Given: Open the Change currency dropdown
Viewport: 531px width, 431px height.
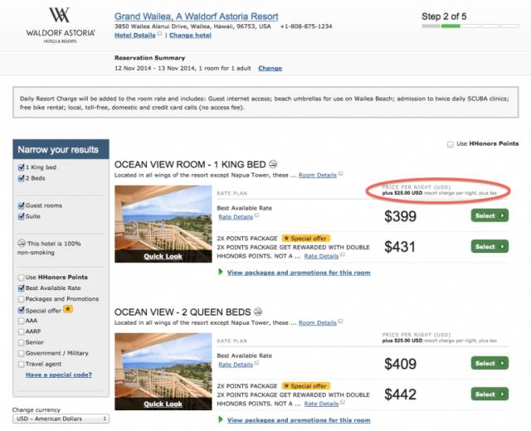Looking at the screenshot, I should click(x=61, y=419).
